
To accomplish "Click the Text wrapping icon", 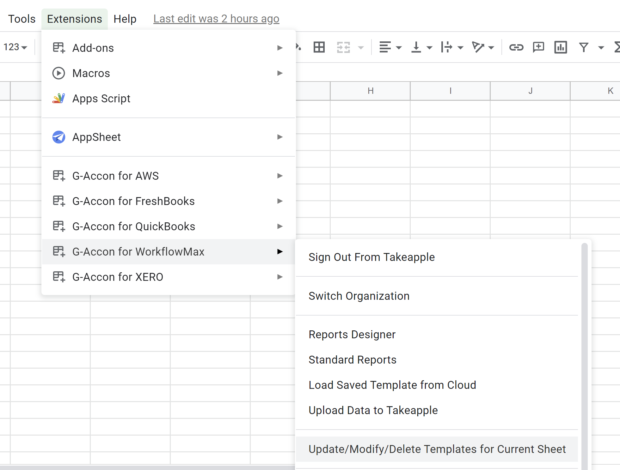I will coord(447,47).
